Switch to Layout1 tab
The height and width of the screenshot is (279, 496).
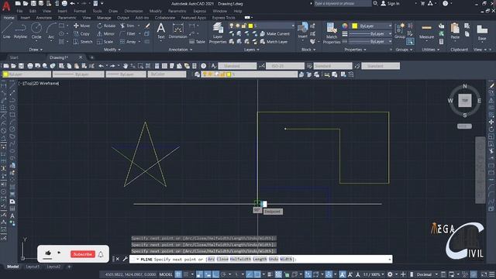pyautogui.click(x=33, y=267)
